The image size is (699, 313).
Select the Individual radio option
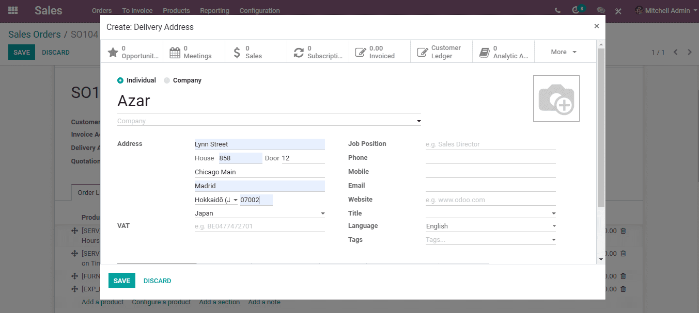pos(136,80)
